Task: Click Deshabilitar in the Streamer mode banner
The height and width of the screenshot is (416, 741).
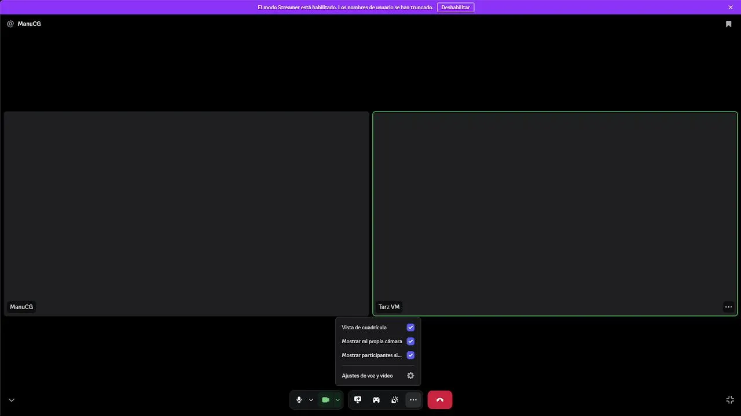Action: (x=456, y=8)
